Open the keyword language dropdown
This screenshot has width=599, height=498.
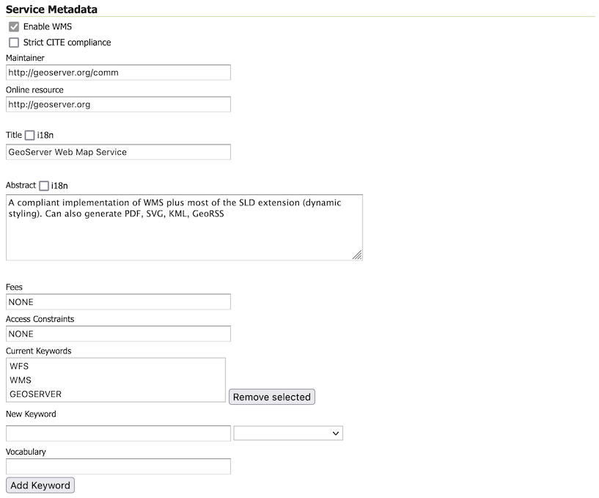(288, 433)
